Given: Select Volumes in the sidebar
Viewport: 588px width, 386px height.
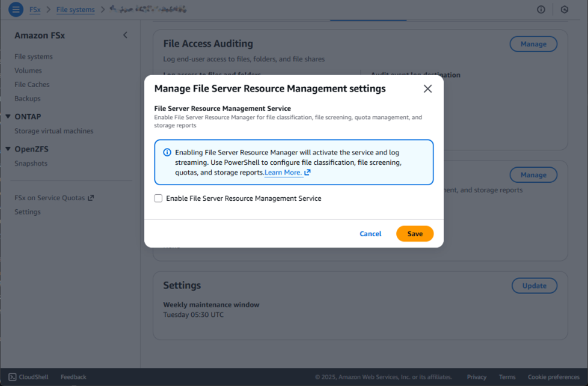Looking at the screenshot, I should (x=28, y=70).
